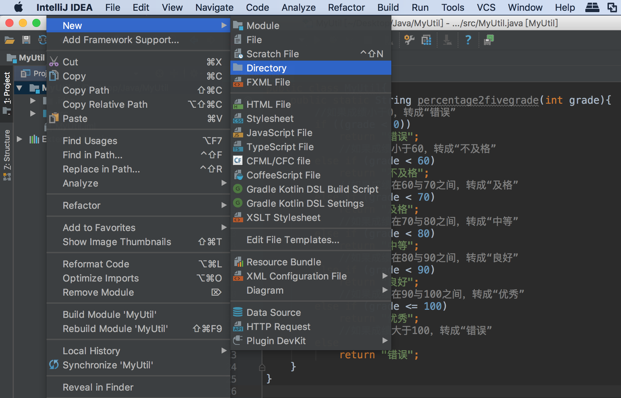The width and height of the screenshot is (621, 398).
Task: Select File in the New submenu
Action: tap(310, 40)
